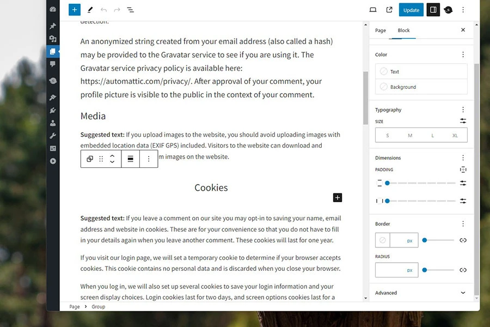This screenshot has height=327, width=490.
Task: Open the Document Overview list view
Action: 130,9
